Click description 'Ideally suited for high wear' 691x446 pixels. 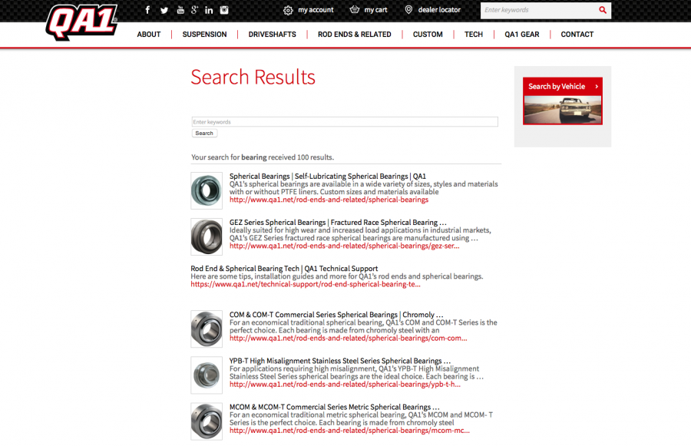360,234
